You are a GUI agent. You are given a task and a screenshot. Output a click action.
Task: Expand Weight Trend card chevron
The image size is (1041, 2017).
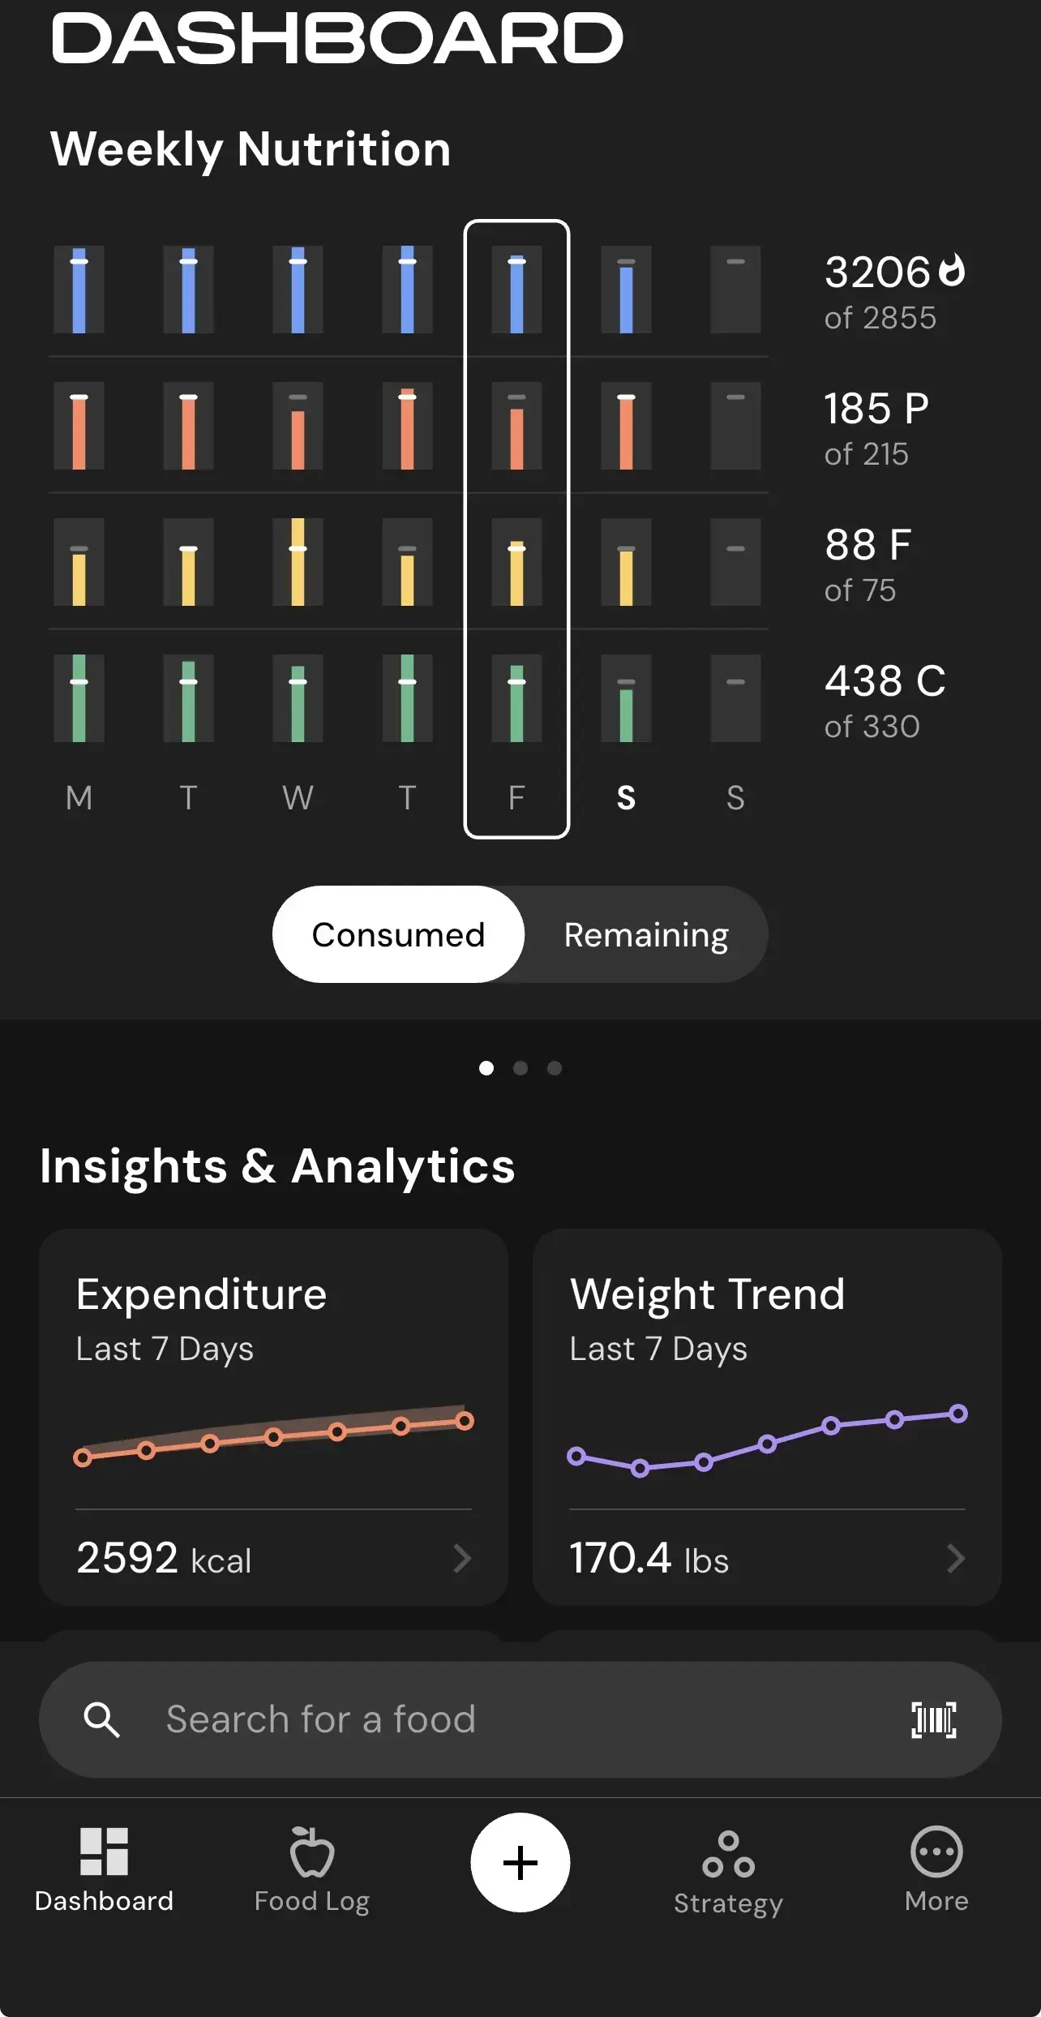pos(956,1558)
